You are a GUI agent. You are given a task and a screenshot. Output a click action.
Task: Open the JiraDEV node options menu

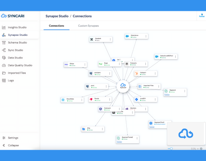coord(155,99)
